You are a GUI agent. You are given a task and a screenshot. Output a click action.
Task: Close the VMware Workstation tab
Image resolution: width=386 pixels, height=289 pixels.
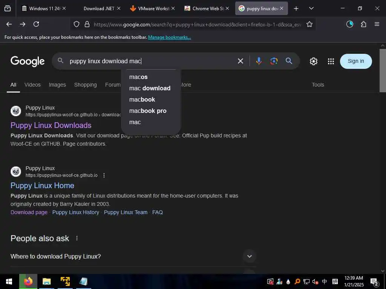point(173,8)
